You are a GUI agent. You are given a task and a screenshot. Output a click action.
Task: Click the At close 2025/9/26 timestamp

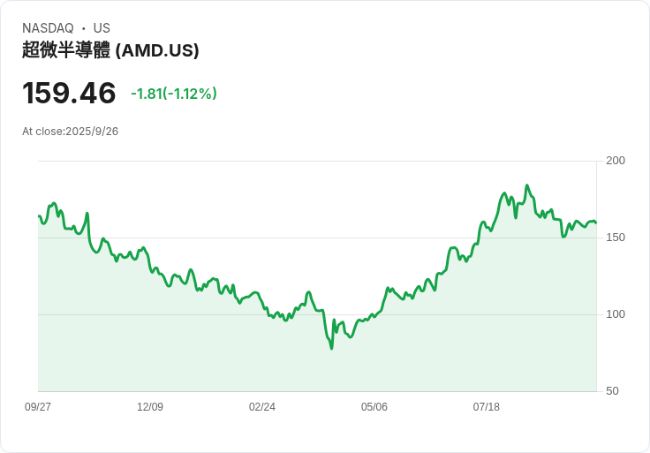pyautogui.click(x=71, y=132)
